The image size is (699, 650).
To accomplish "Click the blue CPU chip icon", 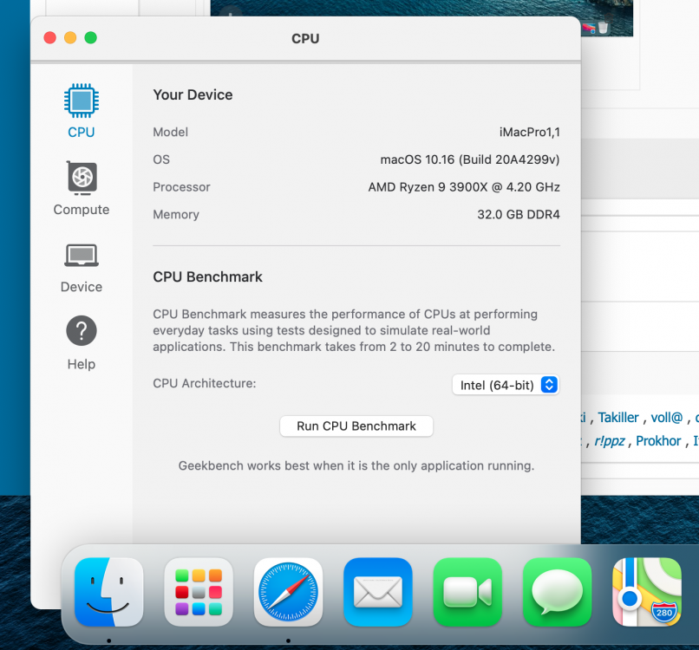I will point(82,101).
